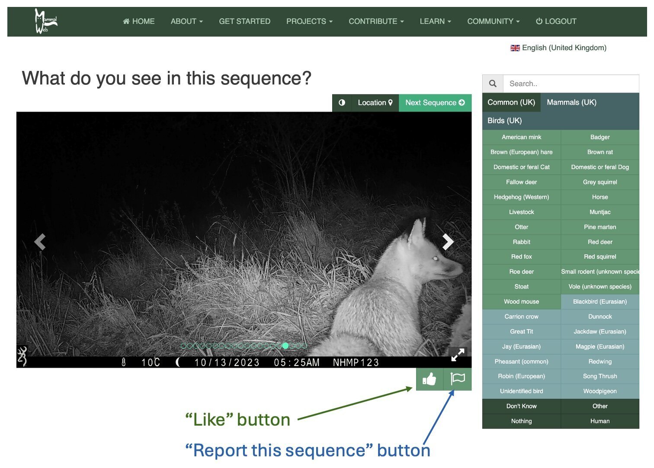654x468 pixels.
Task: Click the Next Sequence button
Action: [x=435, y=103]
